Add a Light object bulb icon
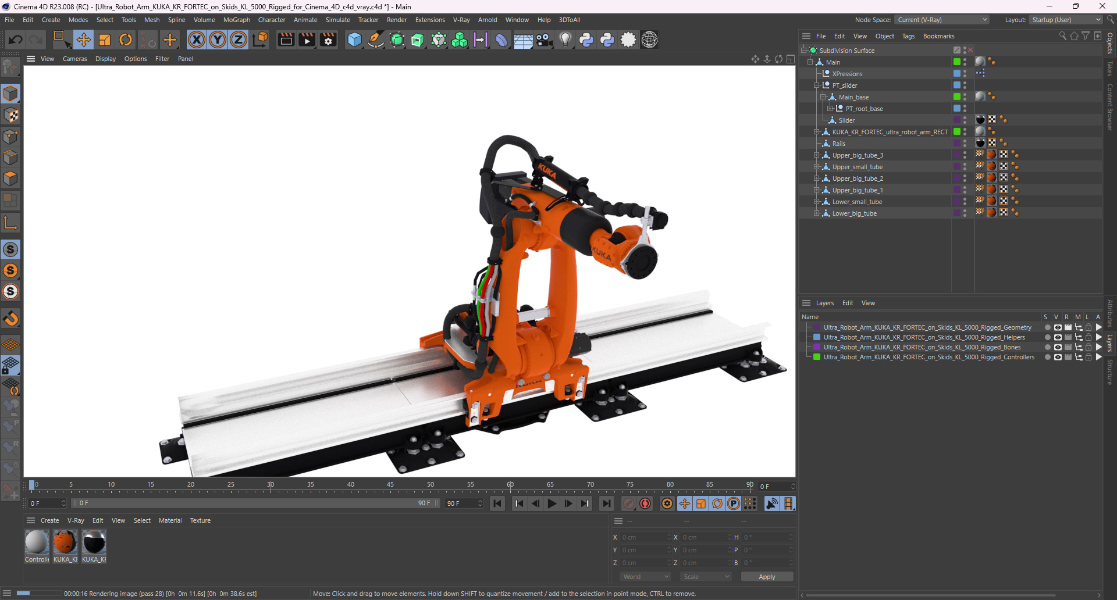The height and width of the screenshot is (600, 1117). tap(565, 40)
